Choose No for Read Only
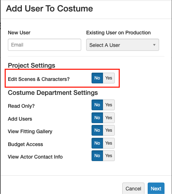The image size is (172, 194). 97,105
